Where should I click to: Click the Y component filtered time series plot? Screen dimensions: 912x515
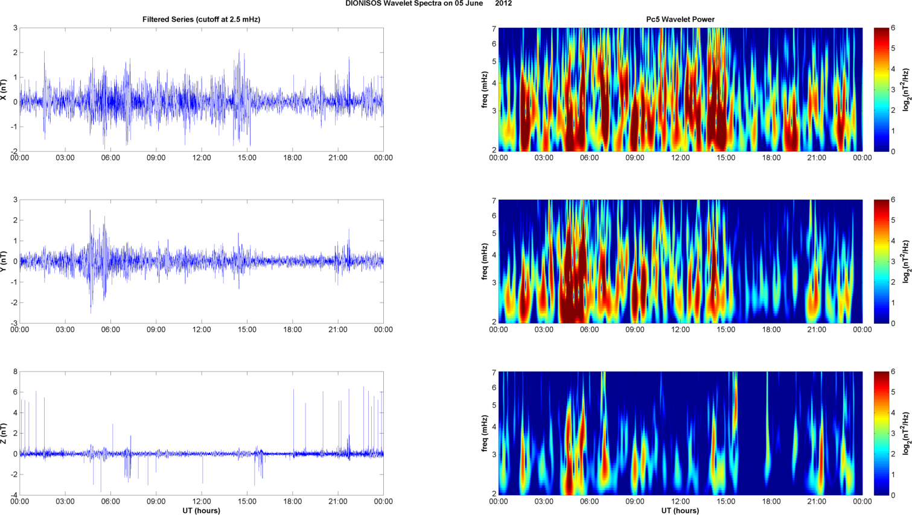click(202, 261)
